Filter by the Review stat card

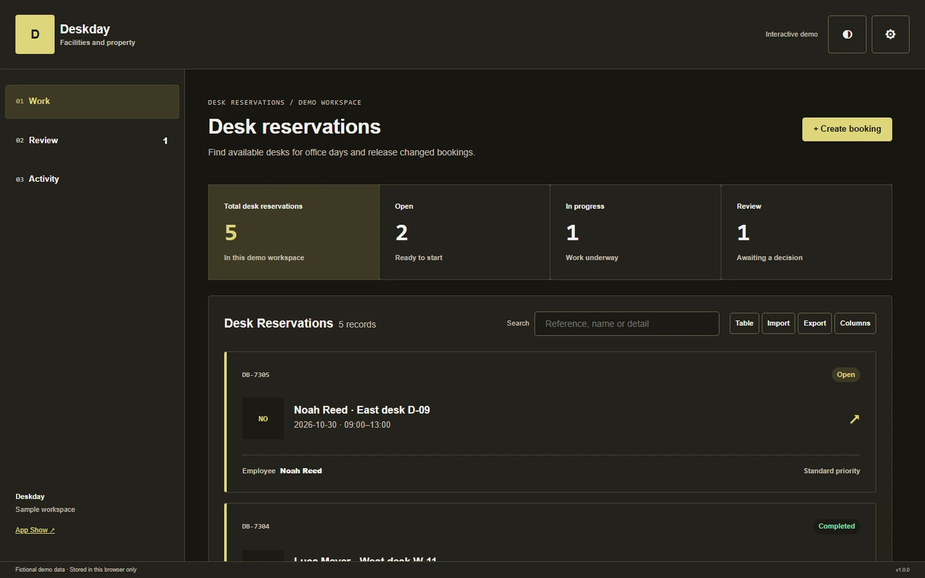pos(806,232)
